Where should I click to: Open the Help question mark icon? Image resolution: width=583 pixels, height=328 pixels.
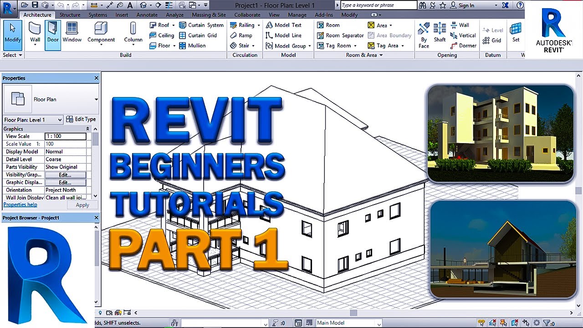tap(520, 5)
